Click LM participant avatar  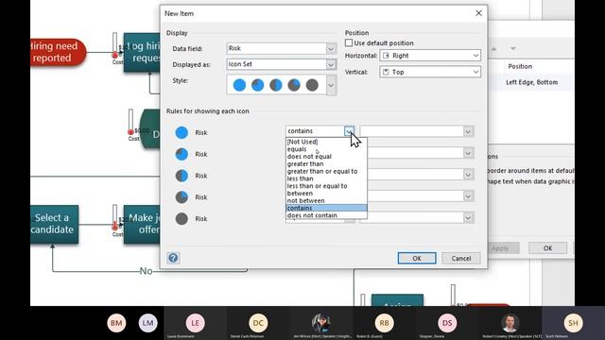click(x=147, y=323)
